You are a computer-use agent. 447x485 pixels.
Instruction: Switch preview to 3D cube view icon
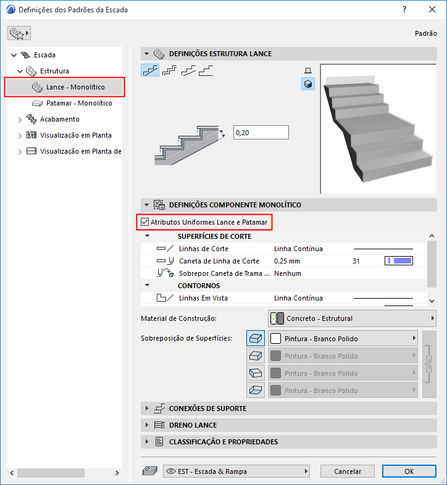coord(308,84)
